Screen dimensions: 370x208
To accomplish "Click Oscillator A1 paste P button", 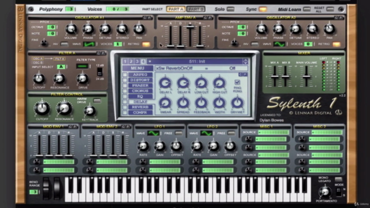I will [149, 18].
